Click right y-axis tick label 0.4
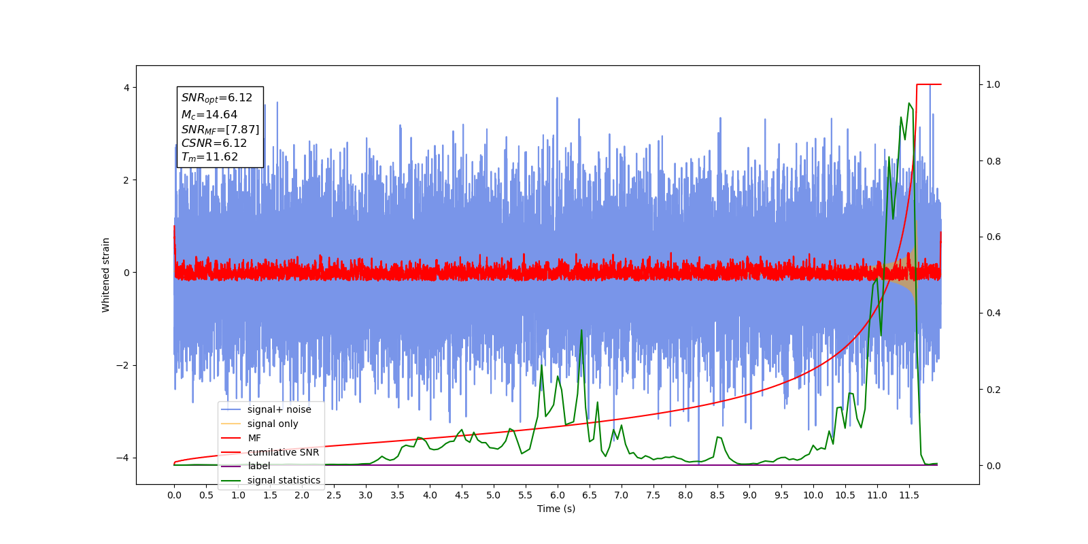 (x=993, y=313)
